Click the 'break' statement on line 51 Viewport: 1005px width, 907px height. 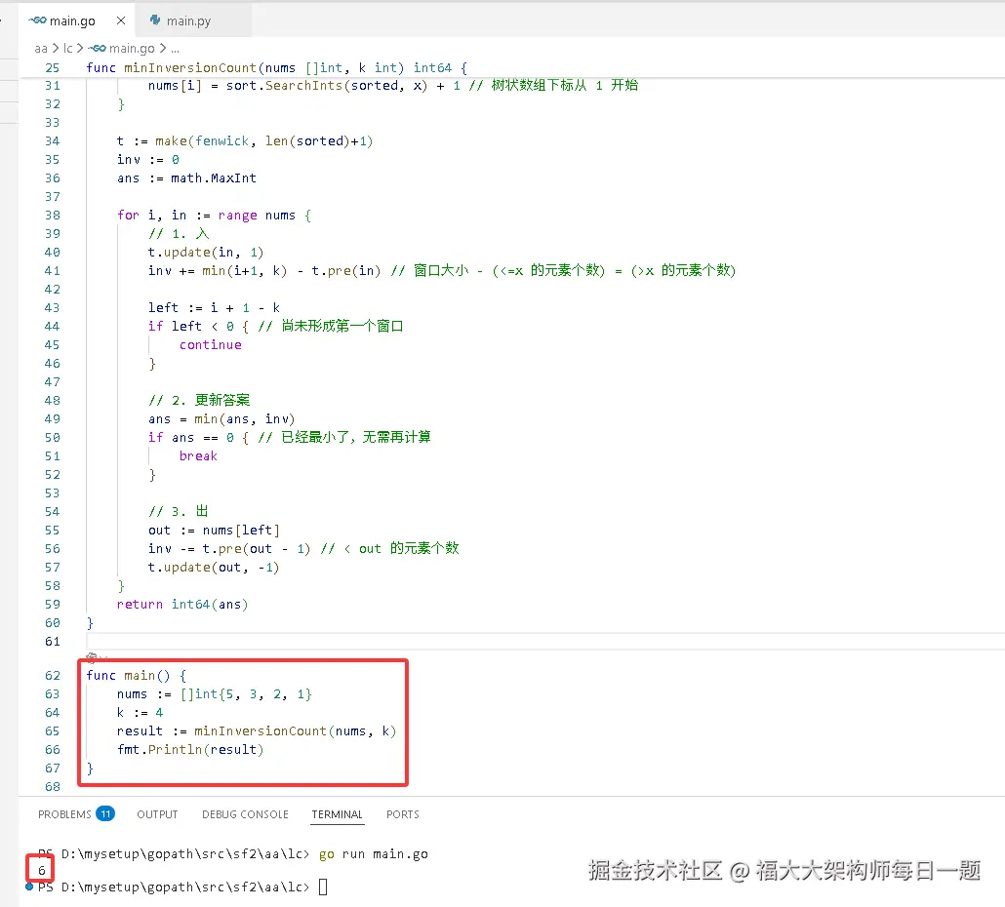(198, 456)
